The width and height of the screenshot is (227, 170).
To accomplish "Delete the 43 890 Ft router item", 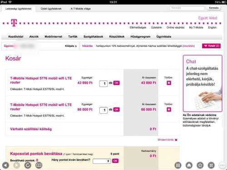I will point(169,83).
